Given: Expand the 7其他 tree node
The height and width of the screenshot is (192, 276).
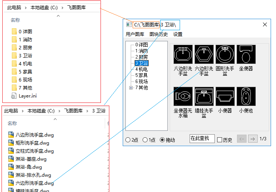Looking at the screenshot, I should coord(131,88).
